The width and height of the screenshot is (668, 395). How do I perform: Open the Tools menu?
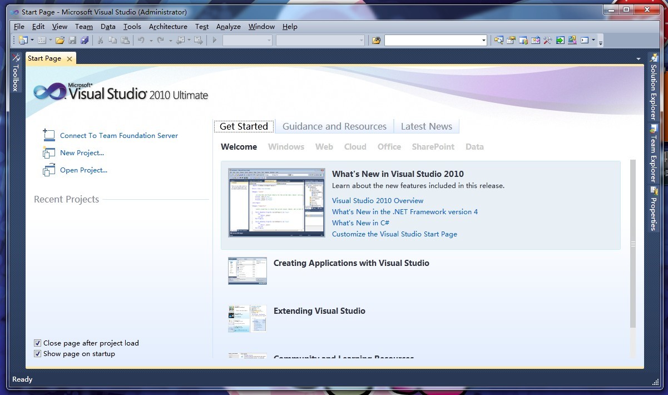pos(132,26)
